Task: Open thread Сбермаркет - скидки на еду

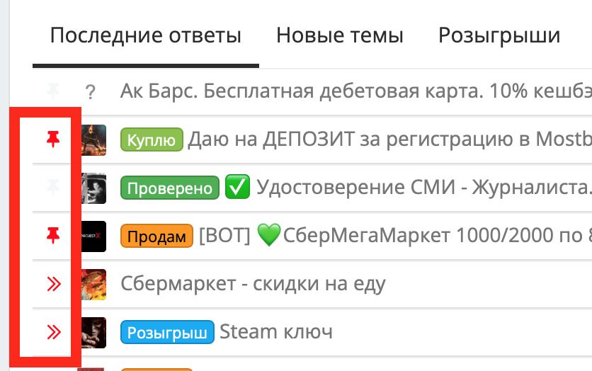Action: click(x=253, y=284)
